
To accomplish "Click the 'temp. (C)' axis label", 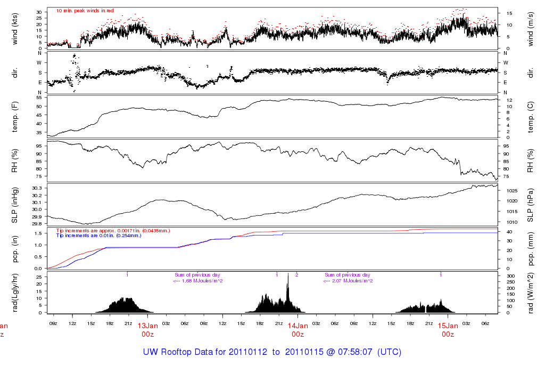I will pos(530,117).
